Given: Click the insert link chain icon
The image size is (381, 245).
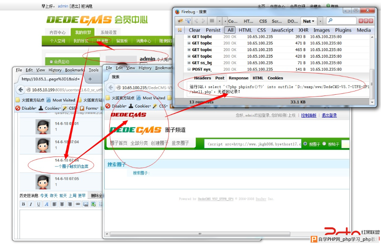Looking at the screenshot, I should [x=78, y=204].
